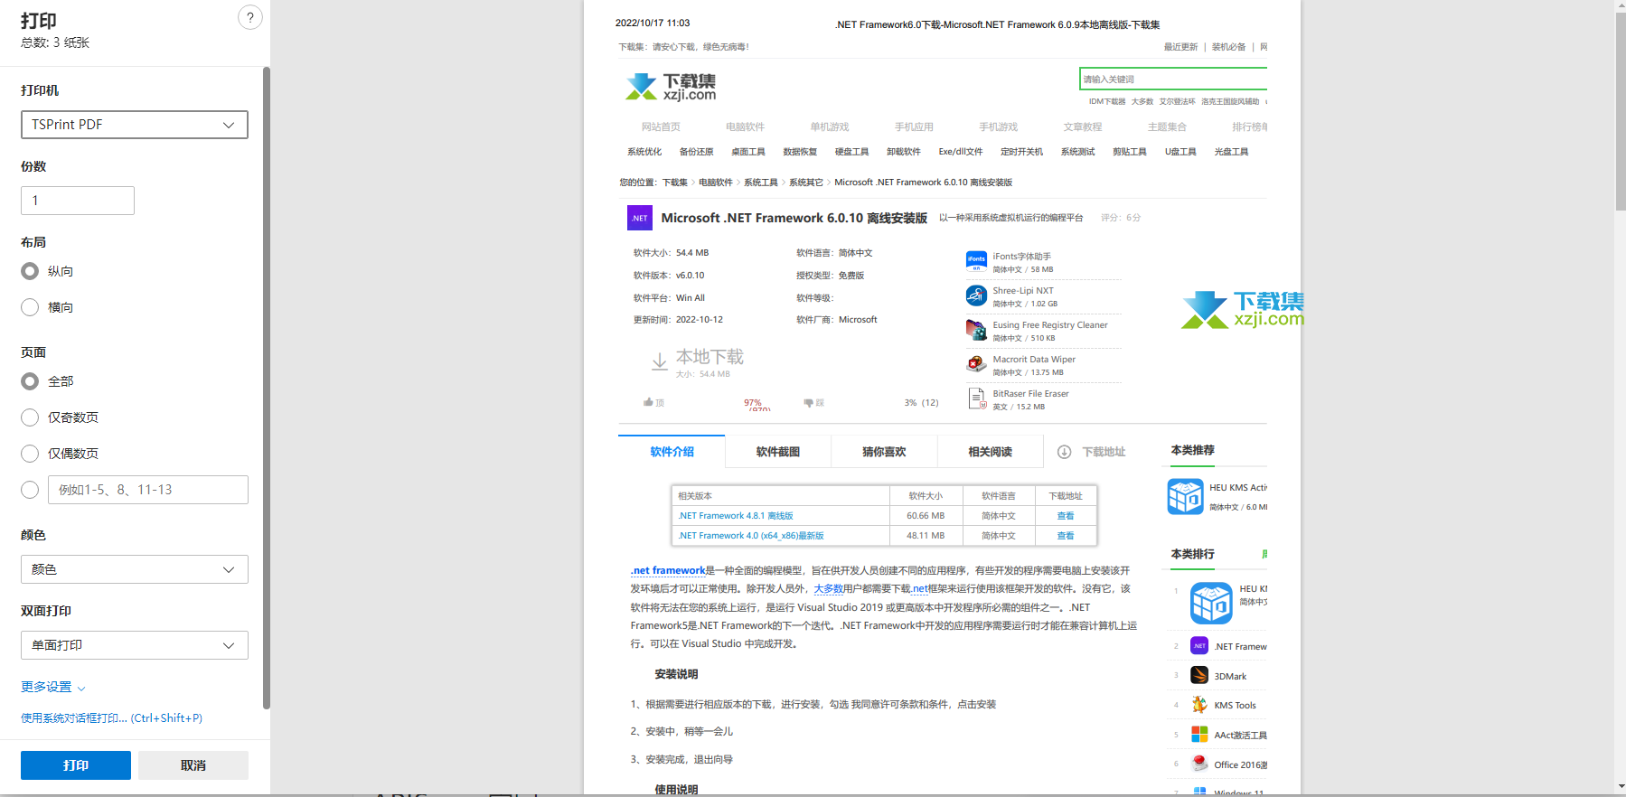Click the Shree-Lipi NXT app icon

pos(976,296)
